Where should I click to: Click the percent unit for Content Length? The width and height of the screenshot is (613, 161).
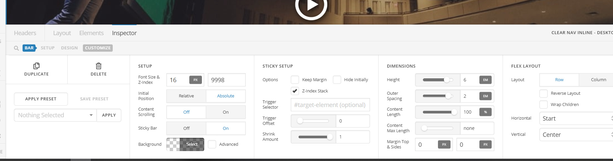(485, 112)
